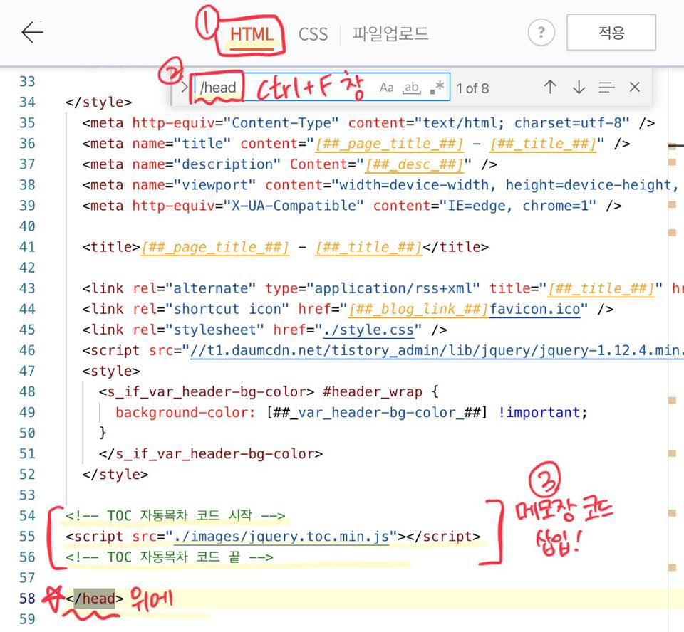Expand the replace field chevron in find widget
684x632 pixels.
pyautogui.click(x=185, y=87)
